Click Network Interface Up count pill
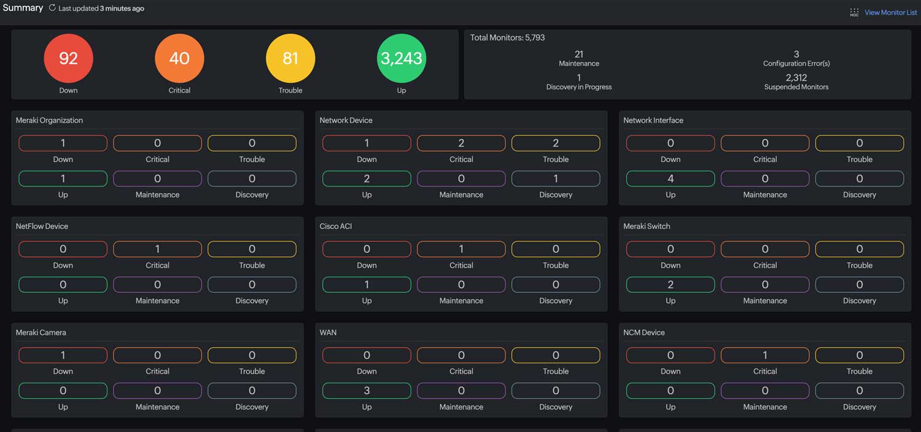The image size is (921, 432). (670, 179)
